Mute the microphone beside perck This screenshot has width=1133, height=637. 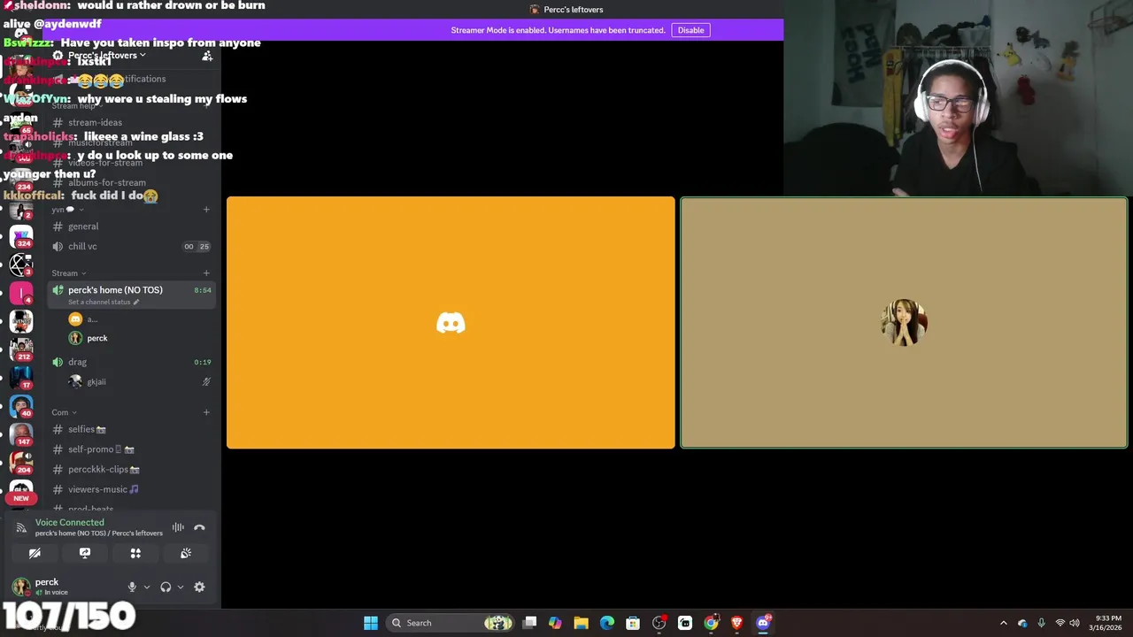[132, 587]
